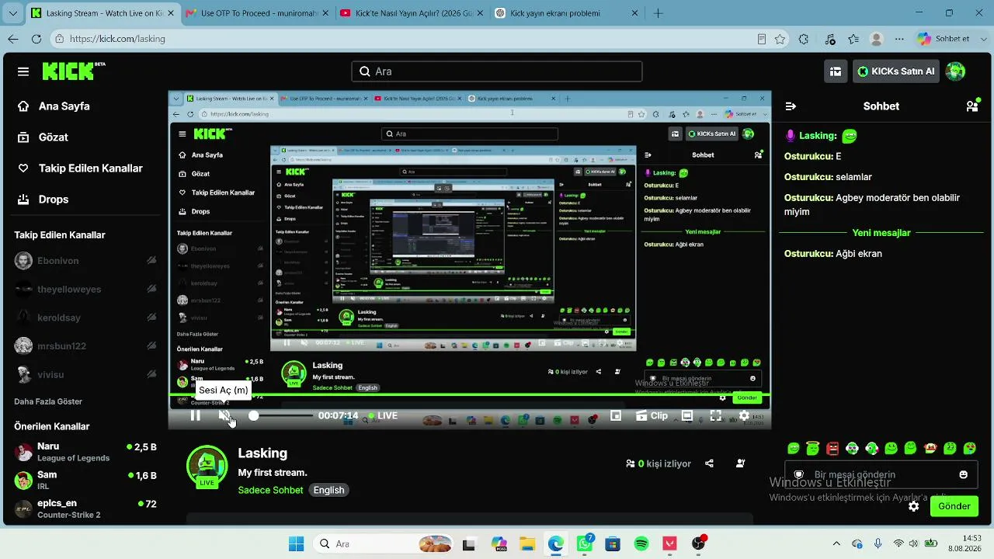994x559 pixels.
Task: Go back in browser history
Action: [13, 39]
